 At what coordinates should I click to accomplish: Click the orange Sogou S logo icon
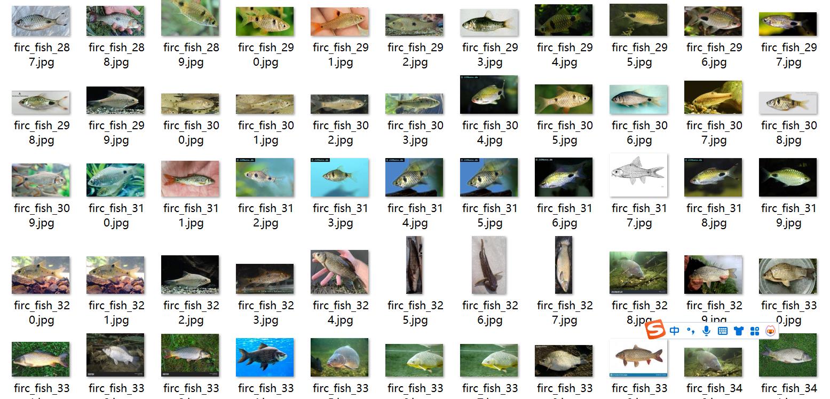(x=655, y=331)
